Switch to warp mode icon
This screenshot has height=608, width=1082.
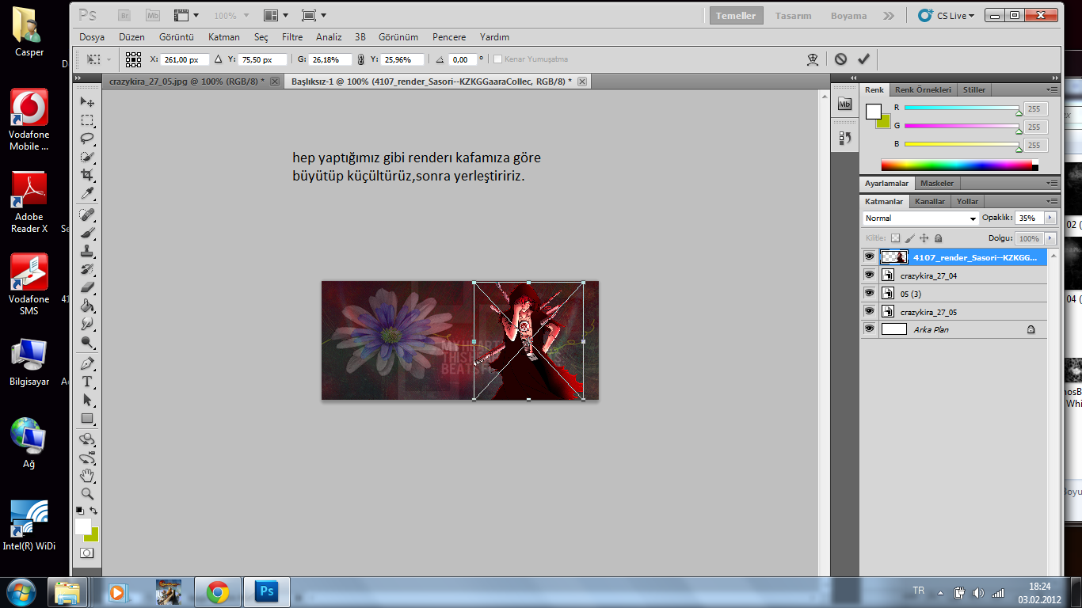(x=812, y=59)
